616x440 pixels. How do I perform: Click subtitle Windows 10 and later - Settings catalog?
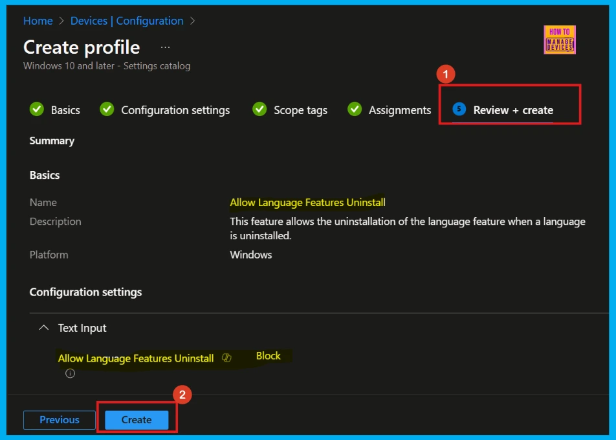point(107,65)
